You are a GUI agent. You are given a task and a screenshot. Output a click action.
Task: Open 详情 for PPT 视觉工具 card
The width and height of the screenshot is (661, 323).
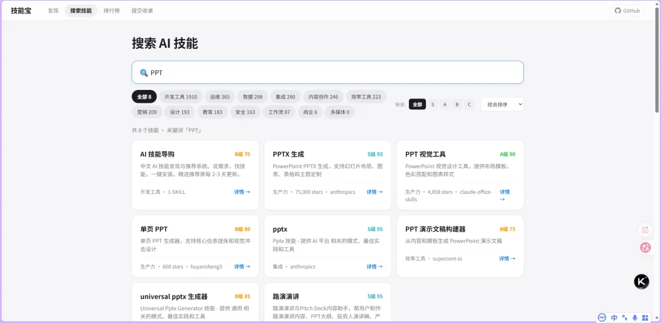pyautogui.click(x=504, y=195)
